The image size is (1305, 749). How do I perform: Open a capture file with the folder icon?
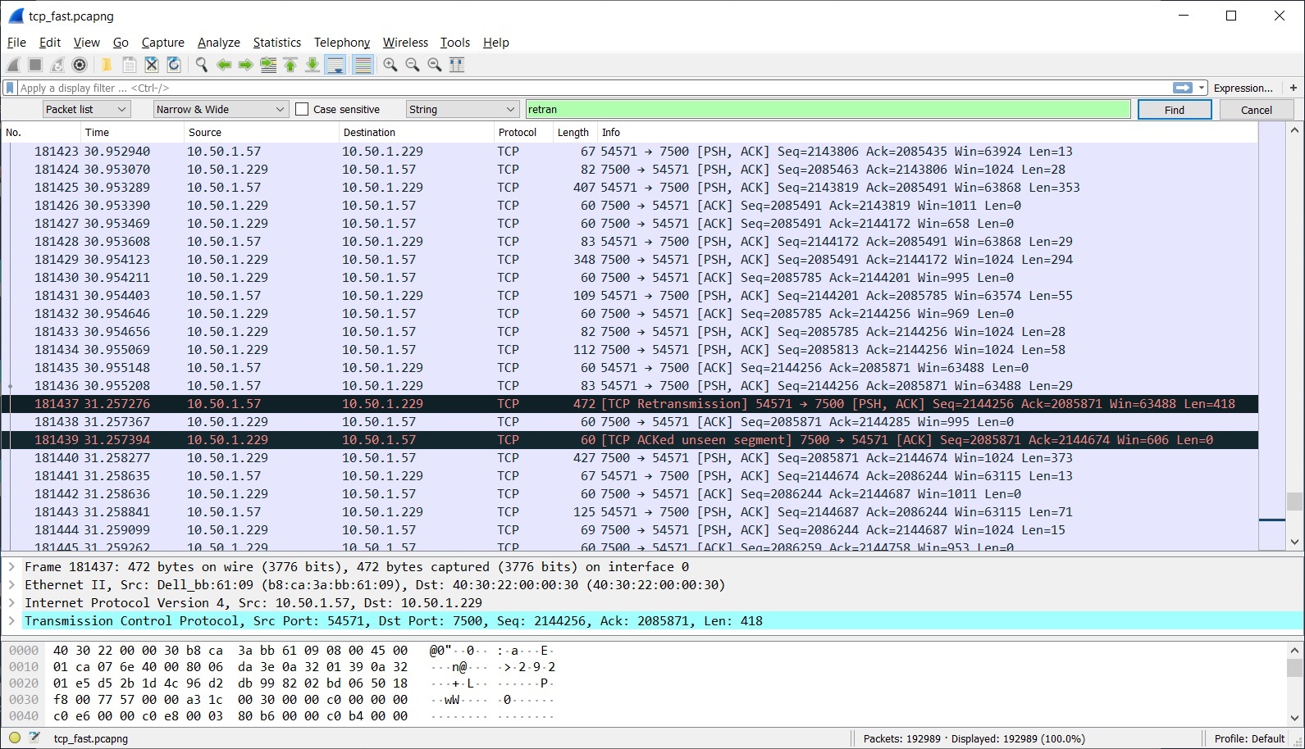[x=107, y=65]
